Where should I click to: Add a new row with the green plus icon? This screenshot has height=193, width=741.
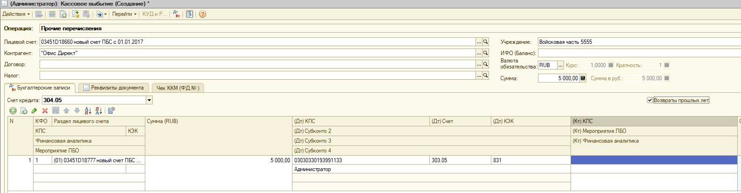[x=13, y=110]
